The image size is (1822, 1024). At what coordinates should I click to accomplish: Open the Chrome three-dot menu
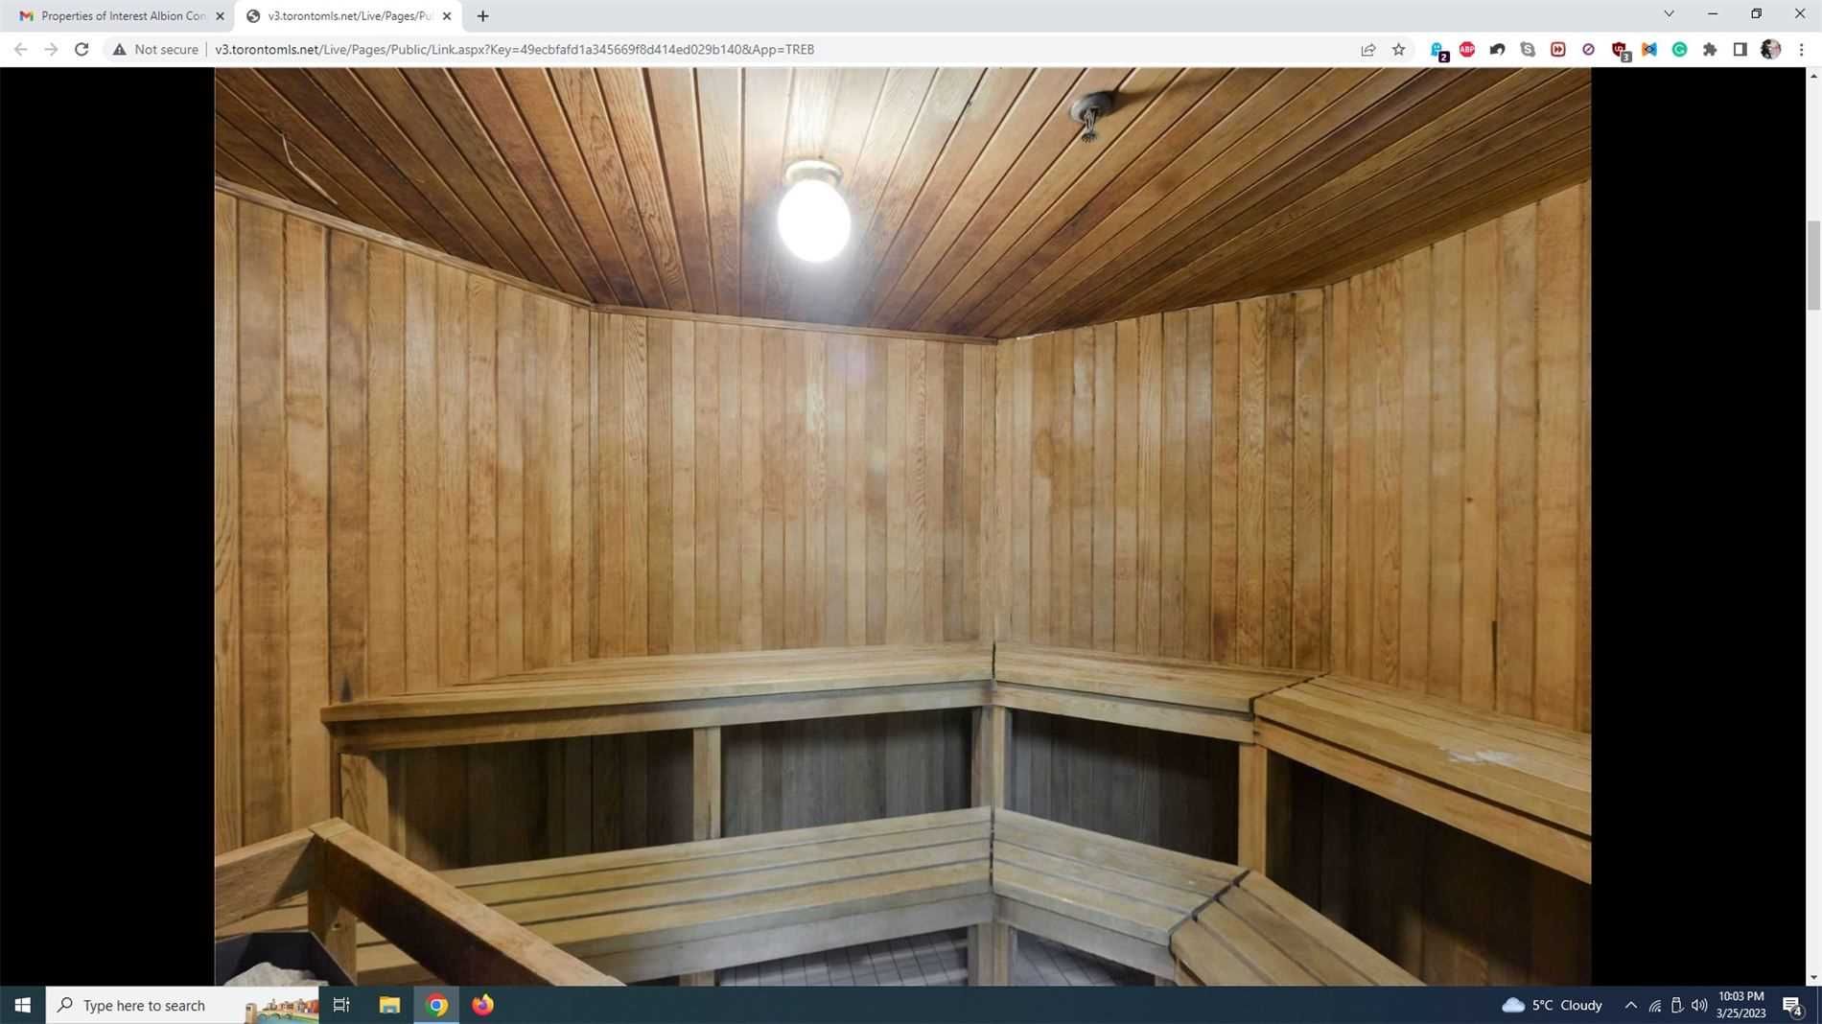[x=1801, y=49]
